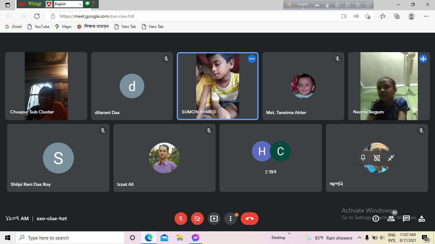
Task: Show hidden system tray icons
Action: [x=360, y=238]
